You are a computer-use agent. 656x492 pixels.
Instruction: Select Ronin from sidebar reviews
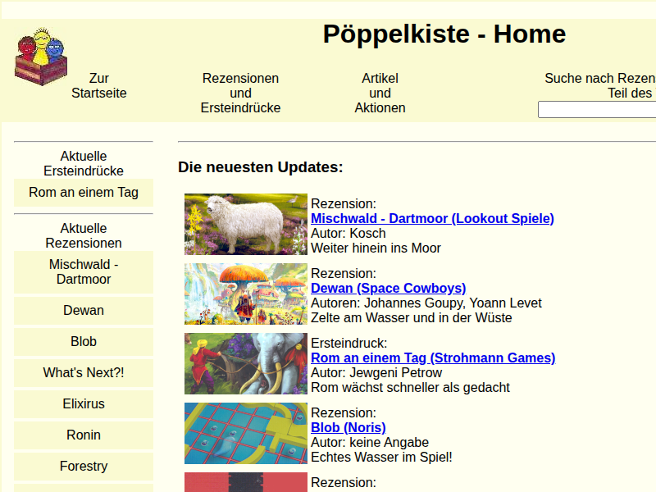pyautogui.click(x=84, y=435)
